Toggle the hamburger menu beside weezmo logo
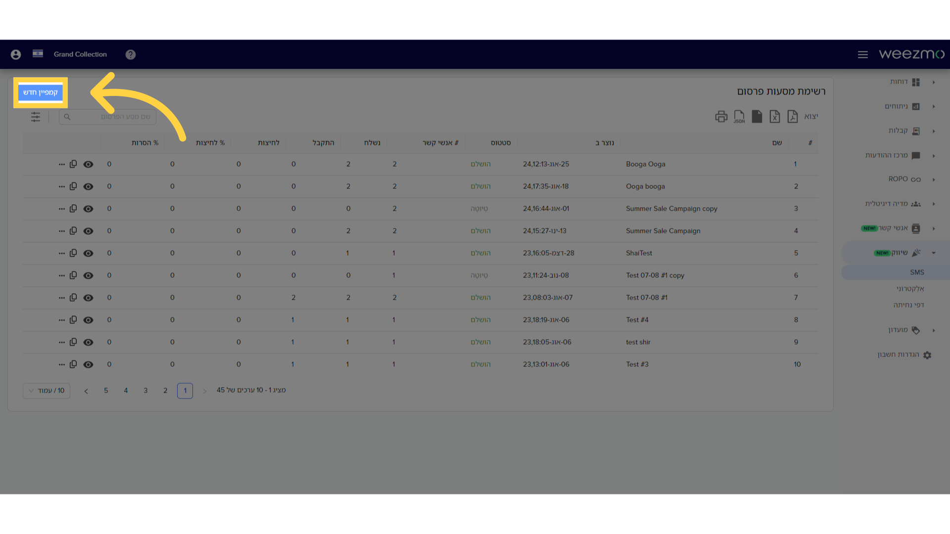Image resolution: width=950 pixels, height=534 pixels. pos(863,54)
